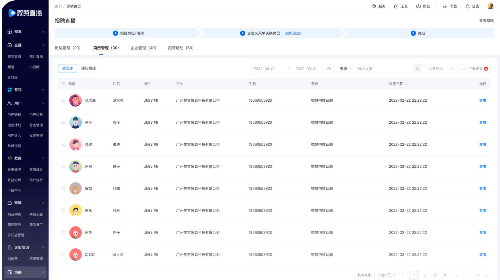
Task: Open the user avatar in top-right corner
Action: [x=490, y=6]
